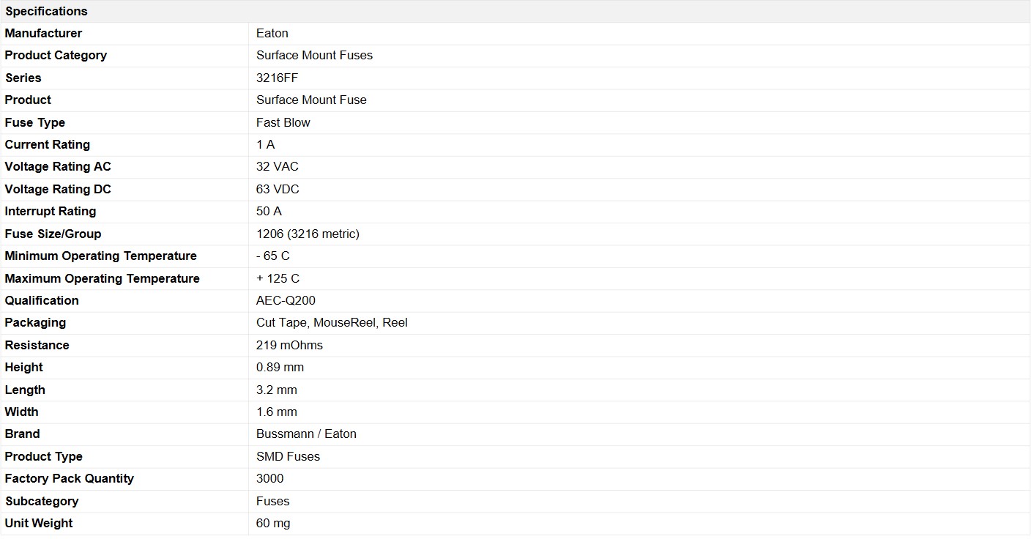Select the Fuse Type label
The height and width of the screenshot is (539, 1031).
(x=35, y=122)
